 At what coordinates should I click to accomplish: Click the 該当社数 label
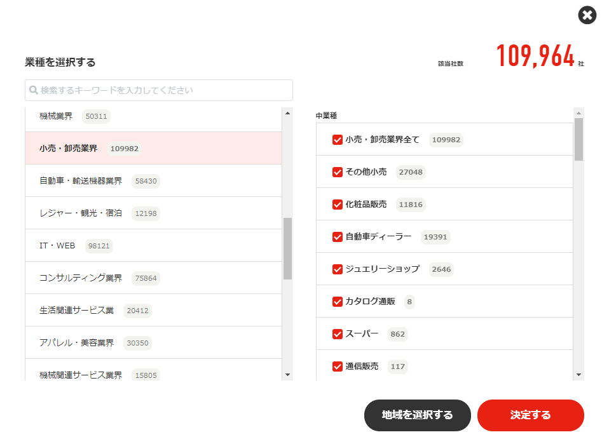click(x=451, y=64)
